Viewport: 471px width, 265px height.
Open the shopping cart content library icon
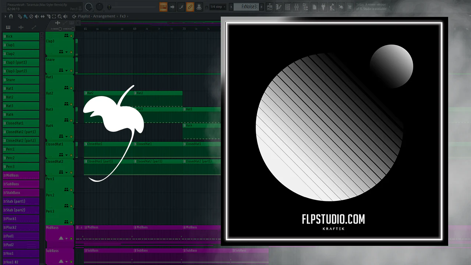click(350, 7)
